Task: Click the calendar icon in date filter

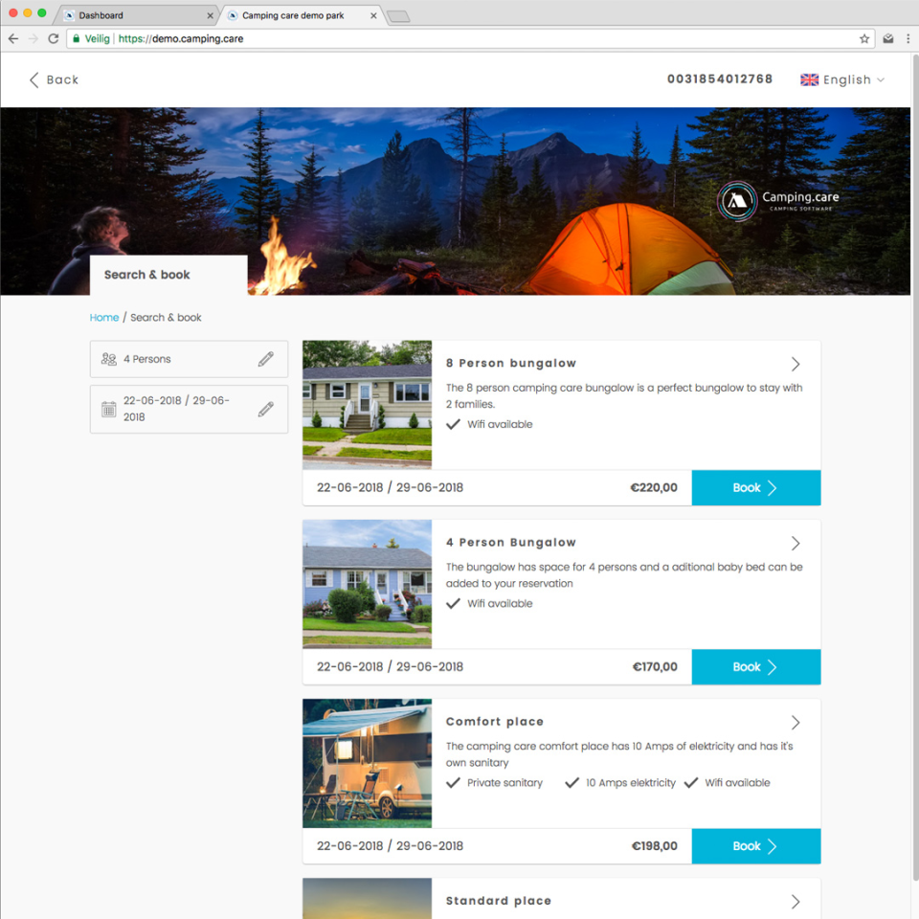Action: 108,409
